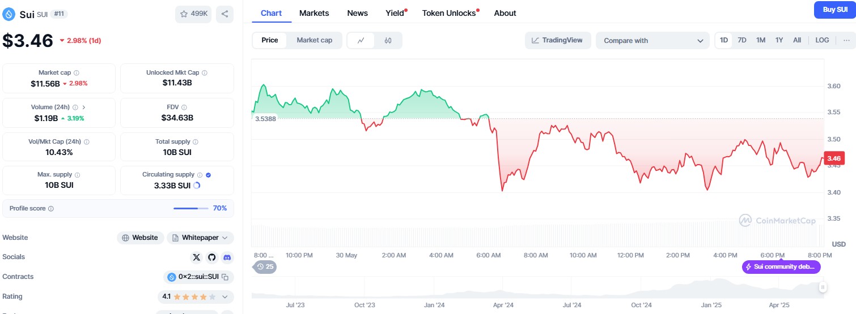Open Sui's GitHub repository icon

[x=212, y=257]
